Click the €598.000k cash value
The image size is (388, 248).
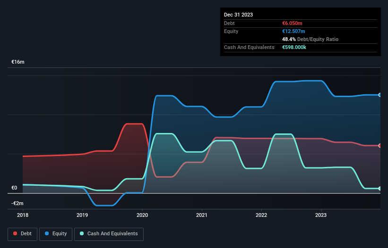pyautogui.click(x=294, y=47)
